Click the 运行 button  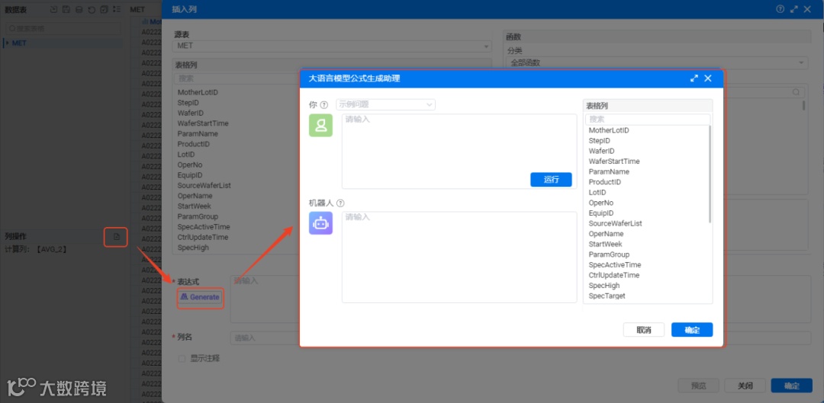[551, 180]
